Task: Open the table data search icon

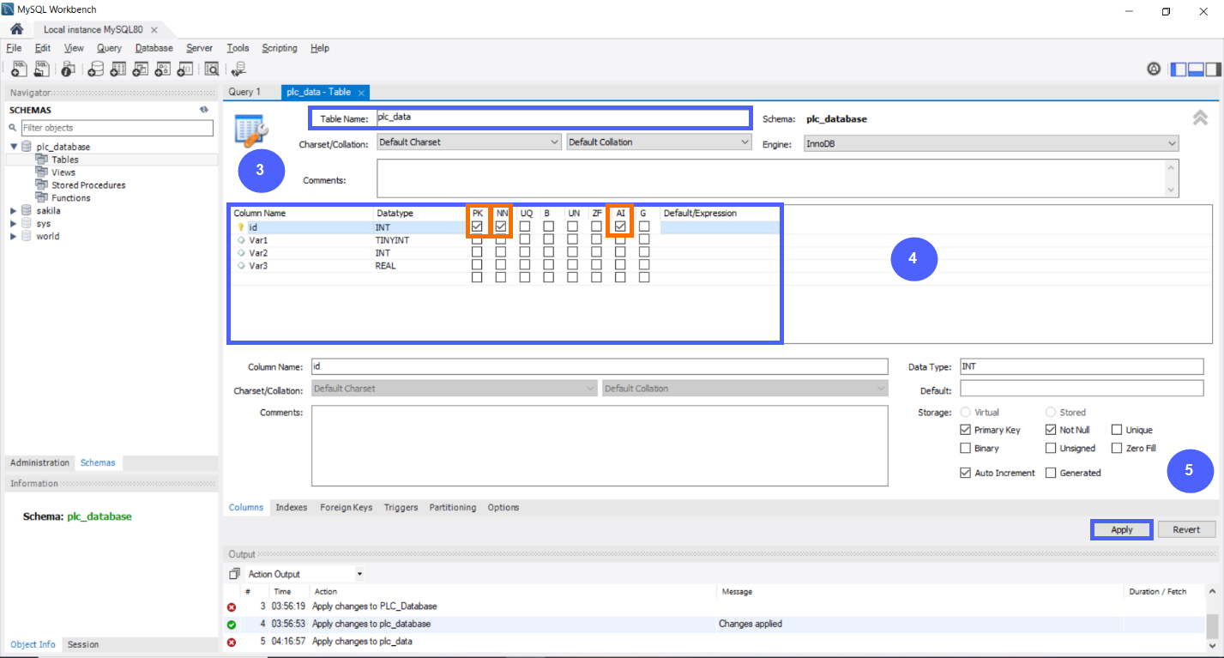Action: point(211,69)
